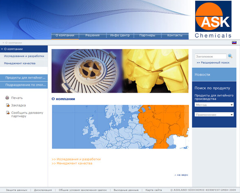Open Продукты для литейног... sidebar item
The width and height of the screenshot is (240, 193).
(x=24, y=78)
